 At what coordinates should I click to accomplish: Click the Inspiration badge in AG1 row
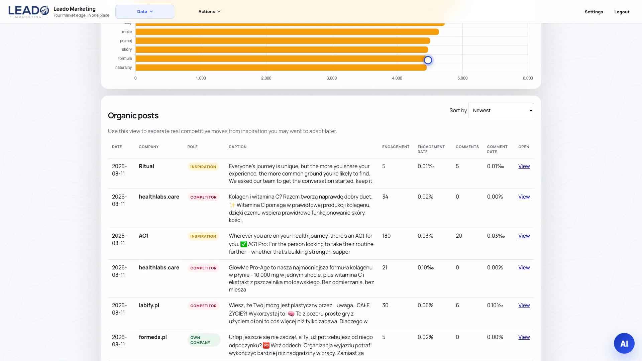pos(203,236)
